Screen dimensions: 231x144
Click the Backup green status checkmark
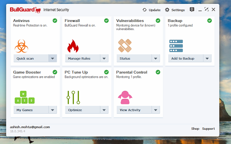click(209, 21)
